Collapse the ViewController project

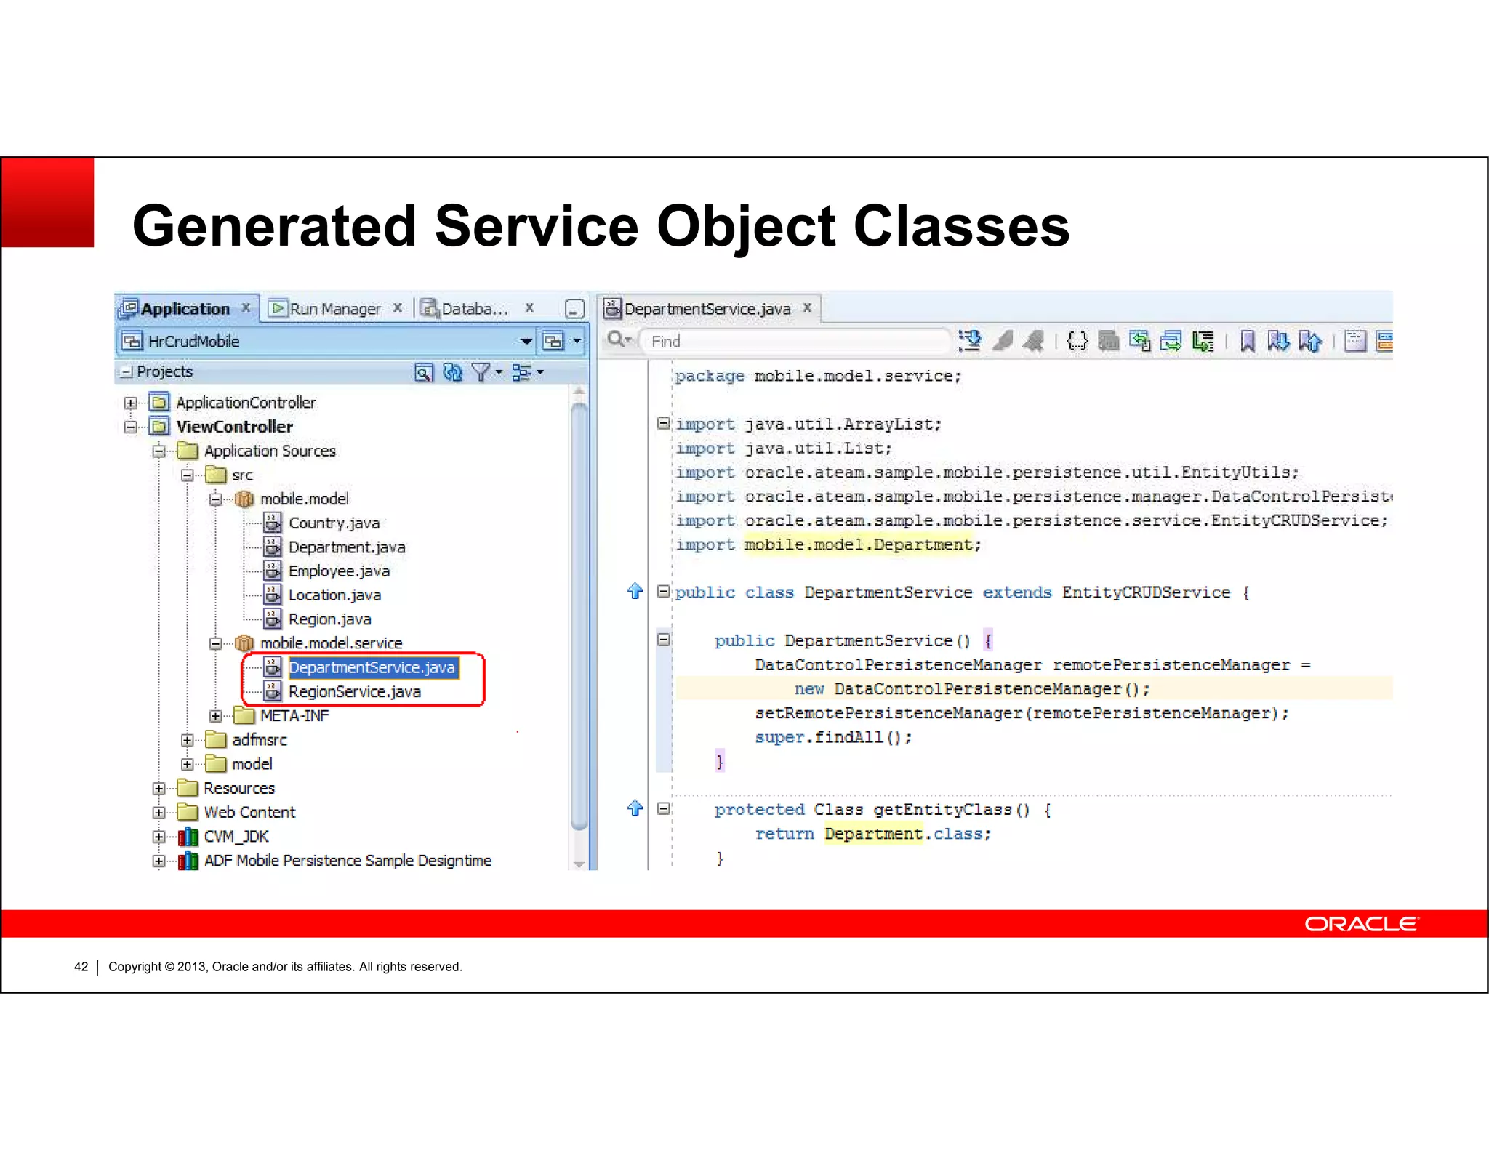(130, 427)
